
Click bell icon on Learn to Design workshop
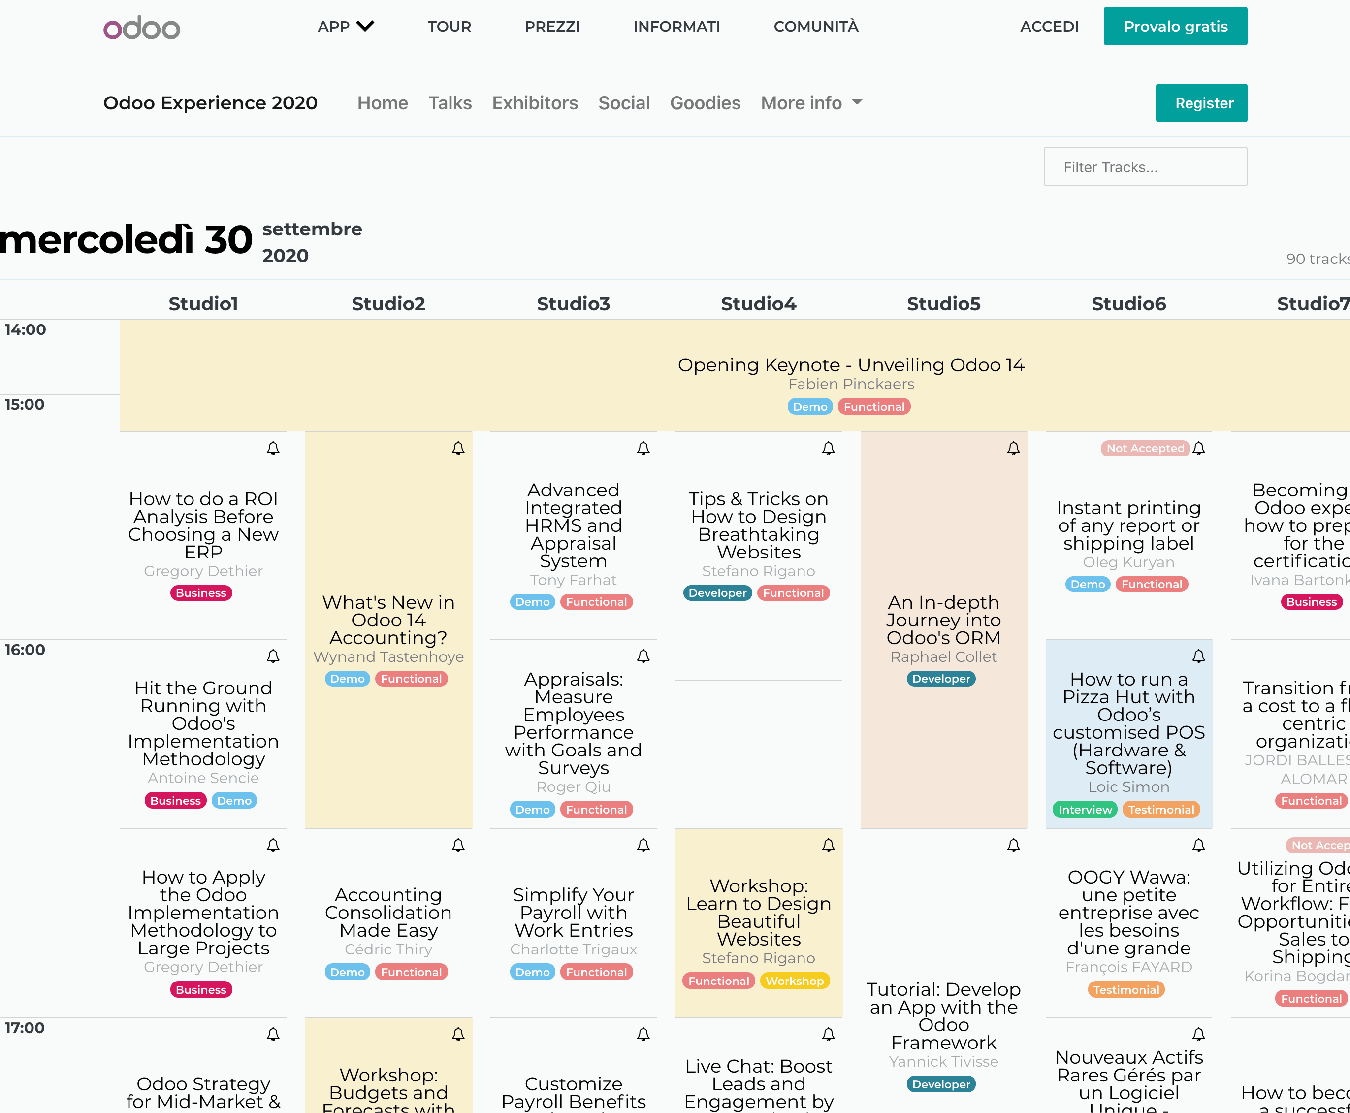point(828,845)
